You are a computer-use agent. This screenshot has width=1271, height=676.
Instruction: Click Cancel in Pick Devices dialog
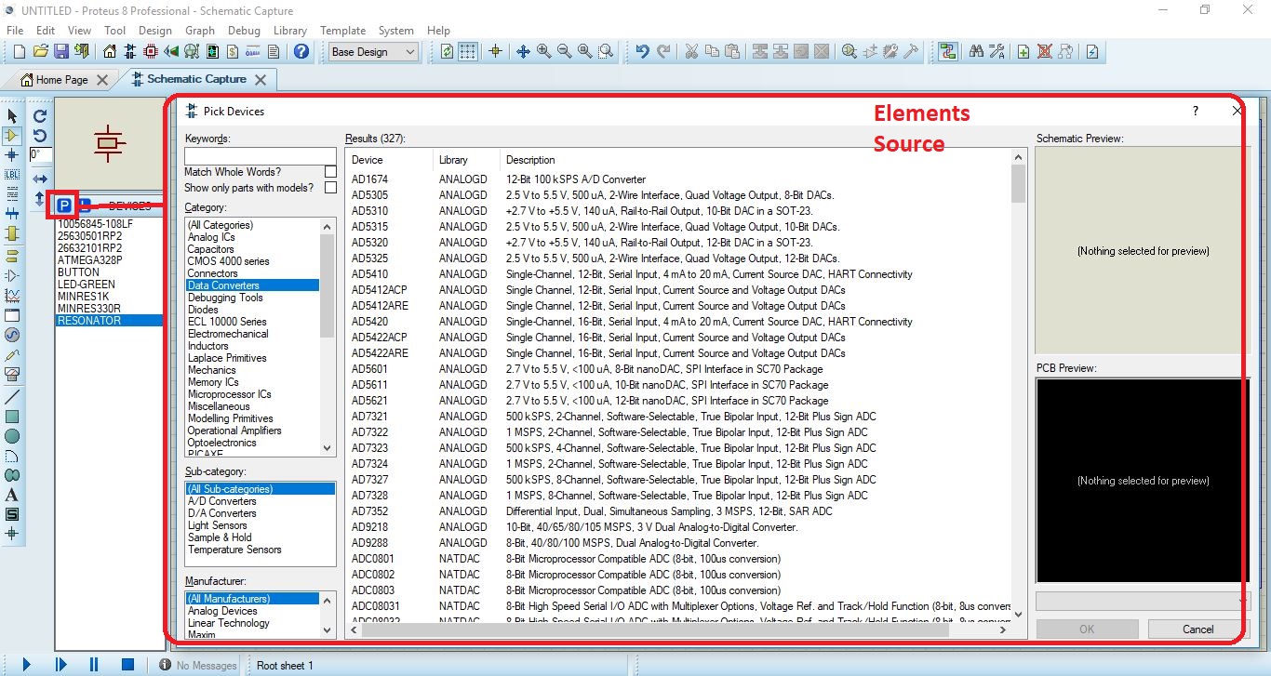coord(1198,630)
